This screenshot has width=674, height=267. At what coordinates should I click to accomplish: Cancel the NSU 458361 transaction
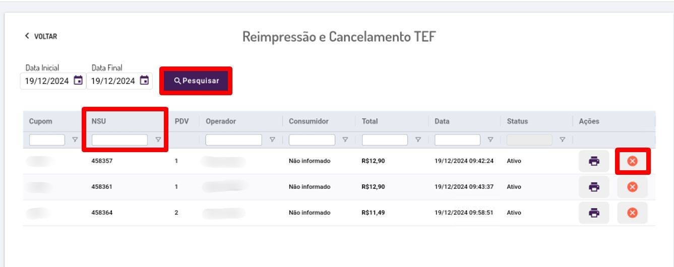tap(632, 187)
